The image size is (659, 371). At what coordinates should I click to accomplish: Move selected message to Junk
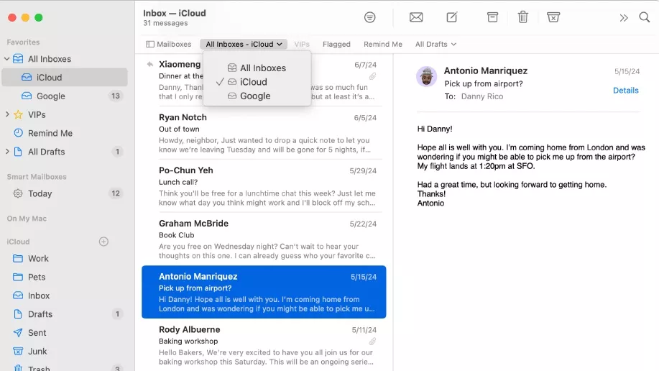click(x=553, y=17)
